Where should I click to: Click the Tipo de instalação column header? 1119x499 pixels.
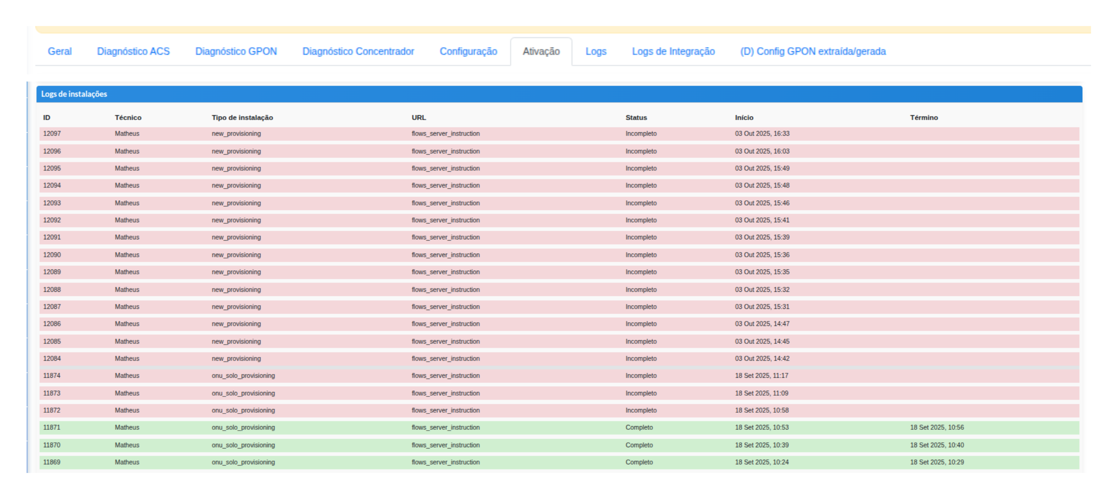(242, 118)
